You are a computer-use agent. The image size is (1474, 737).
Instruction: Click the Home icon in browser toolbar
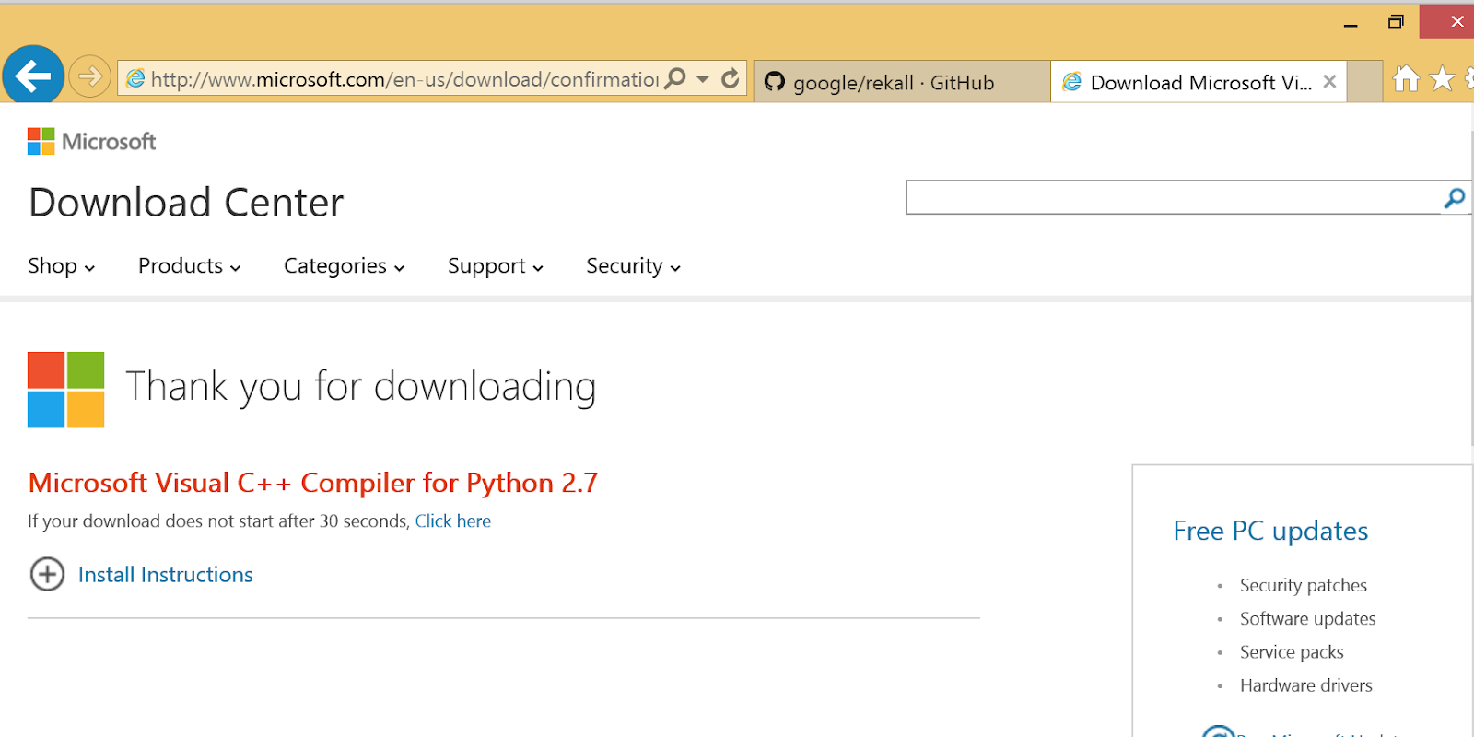[1406, 78]
